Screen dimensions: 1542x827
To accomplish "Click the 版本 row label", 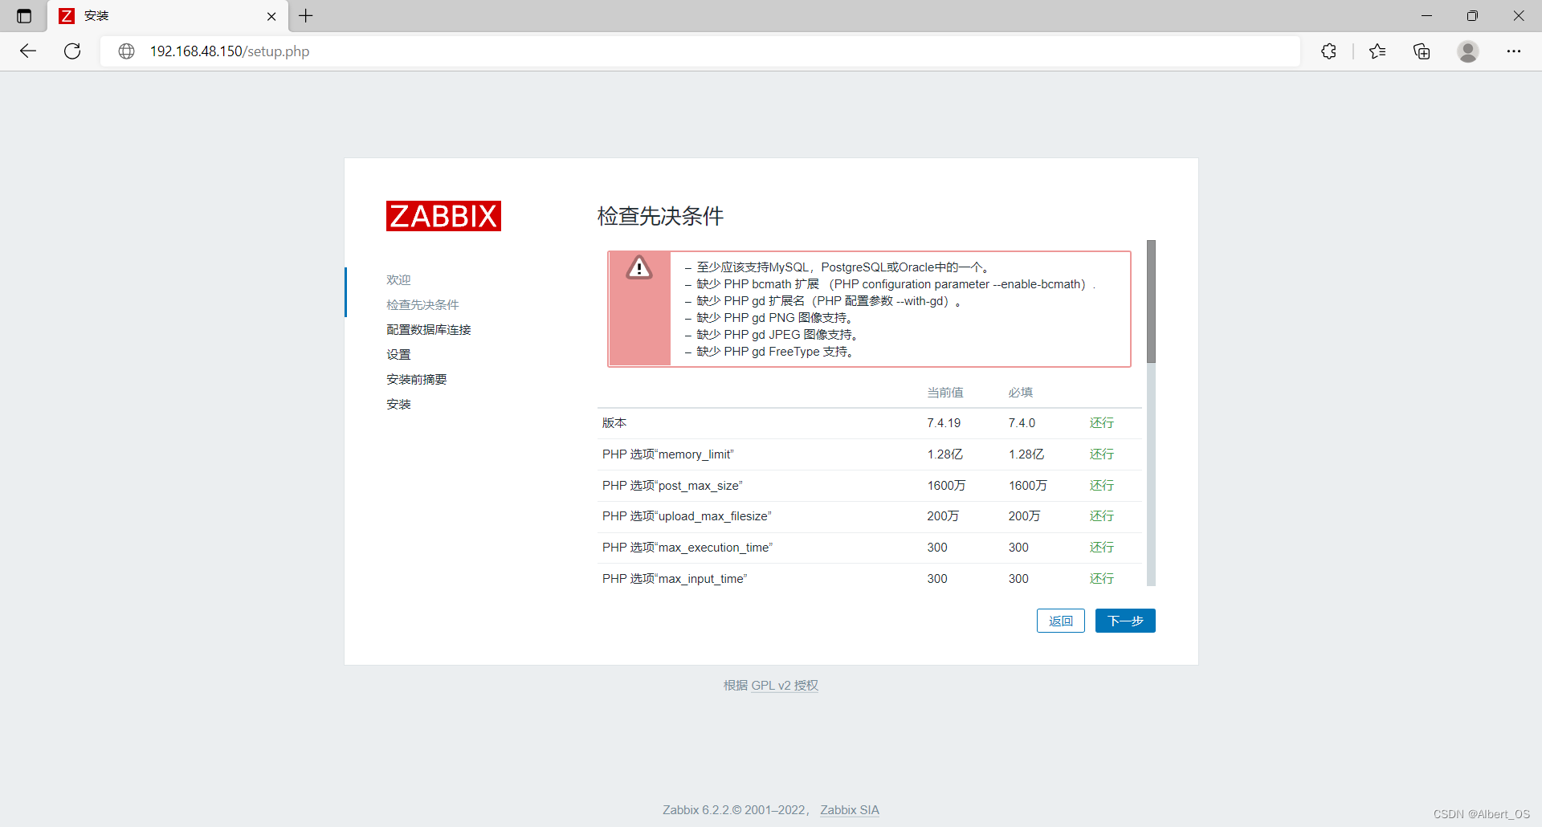I will tap(614, 422).
